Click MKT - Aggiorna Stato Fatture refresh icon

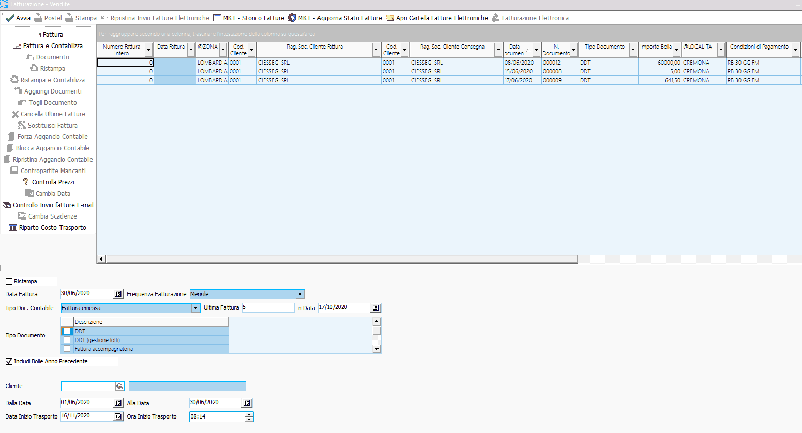[292, 18]
